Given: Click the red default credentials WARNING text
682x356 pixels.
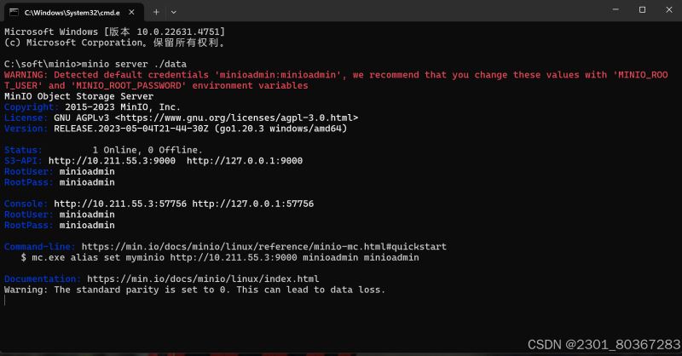Looking at the screenshot, I should pyautogui.click(x=336, y=80).
